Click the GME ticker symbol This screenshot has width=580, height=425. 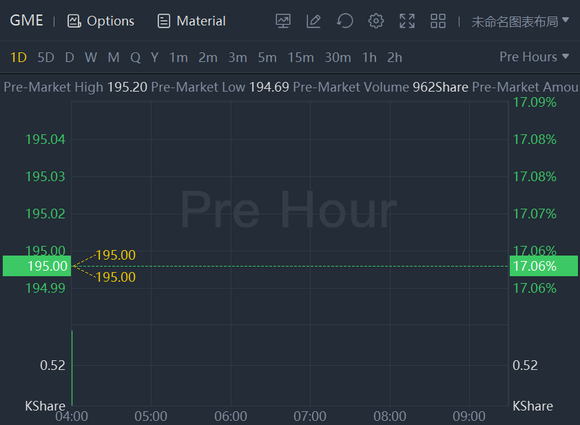coord(26,21)
